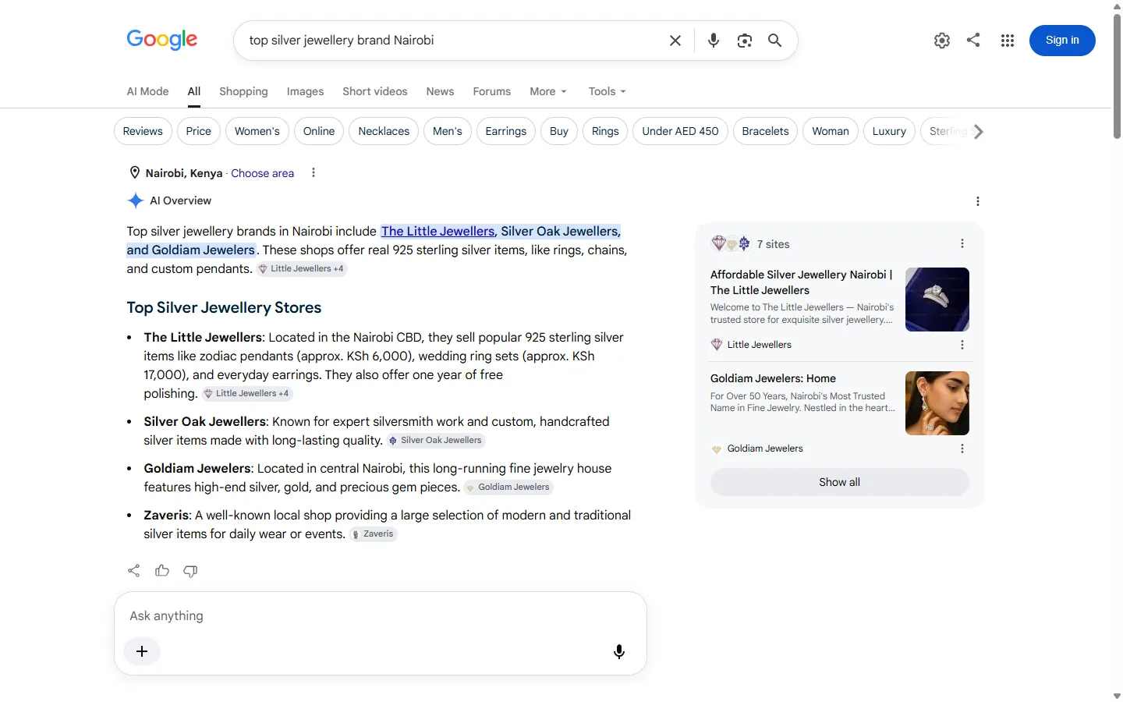Screen dimensions: 1123x702
Task: Click the Google logo
Action: coord(162,40)
